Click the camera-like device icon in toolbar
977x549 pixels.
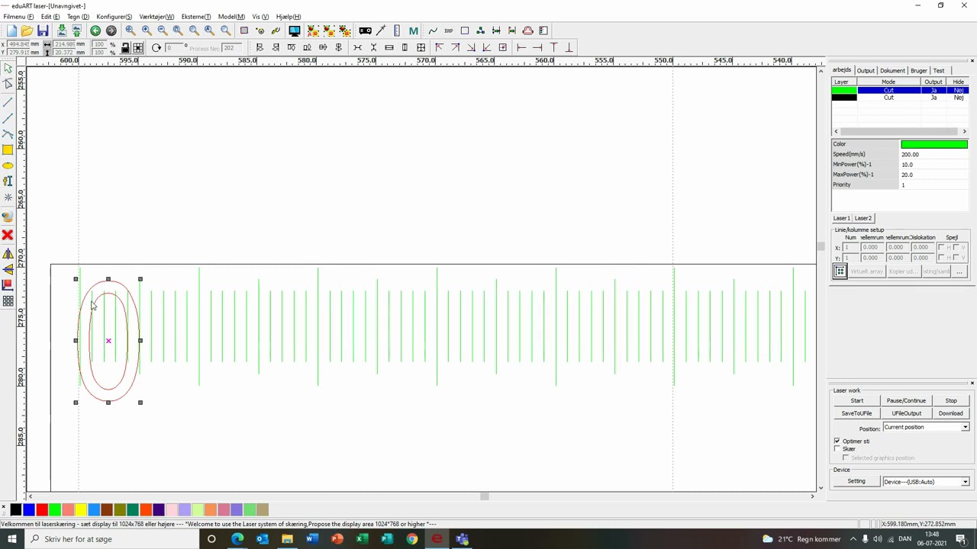pos(365,30)
